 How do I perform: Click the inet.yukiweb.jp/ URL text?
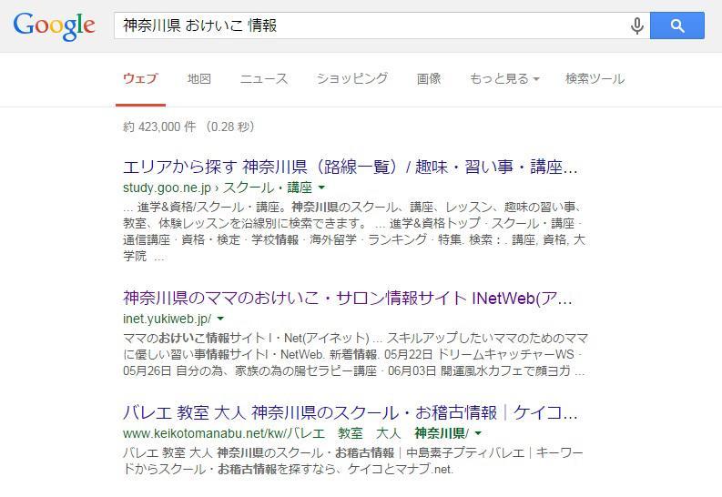168,319
